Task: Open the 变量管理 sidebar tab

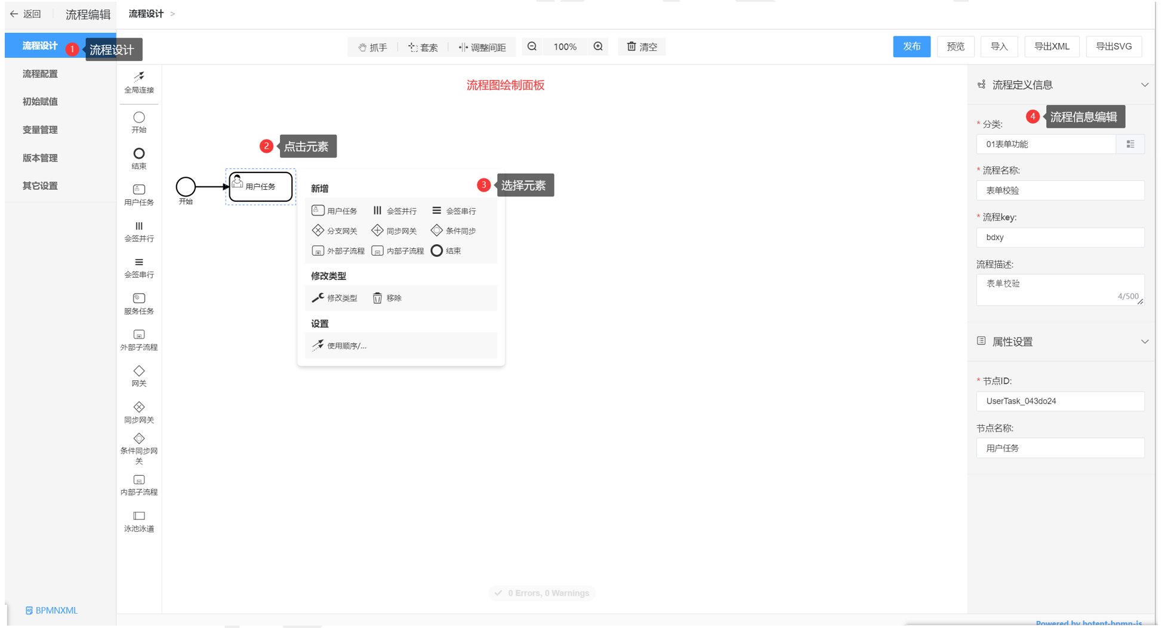Action: coord(40,130)
